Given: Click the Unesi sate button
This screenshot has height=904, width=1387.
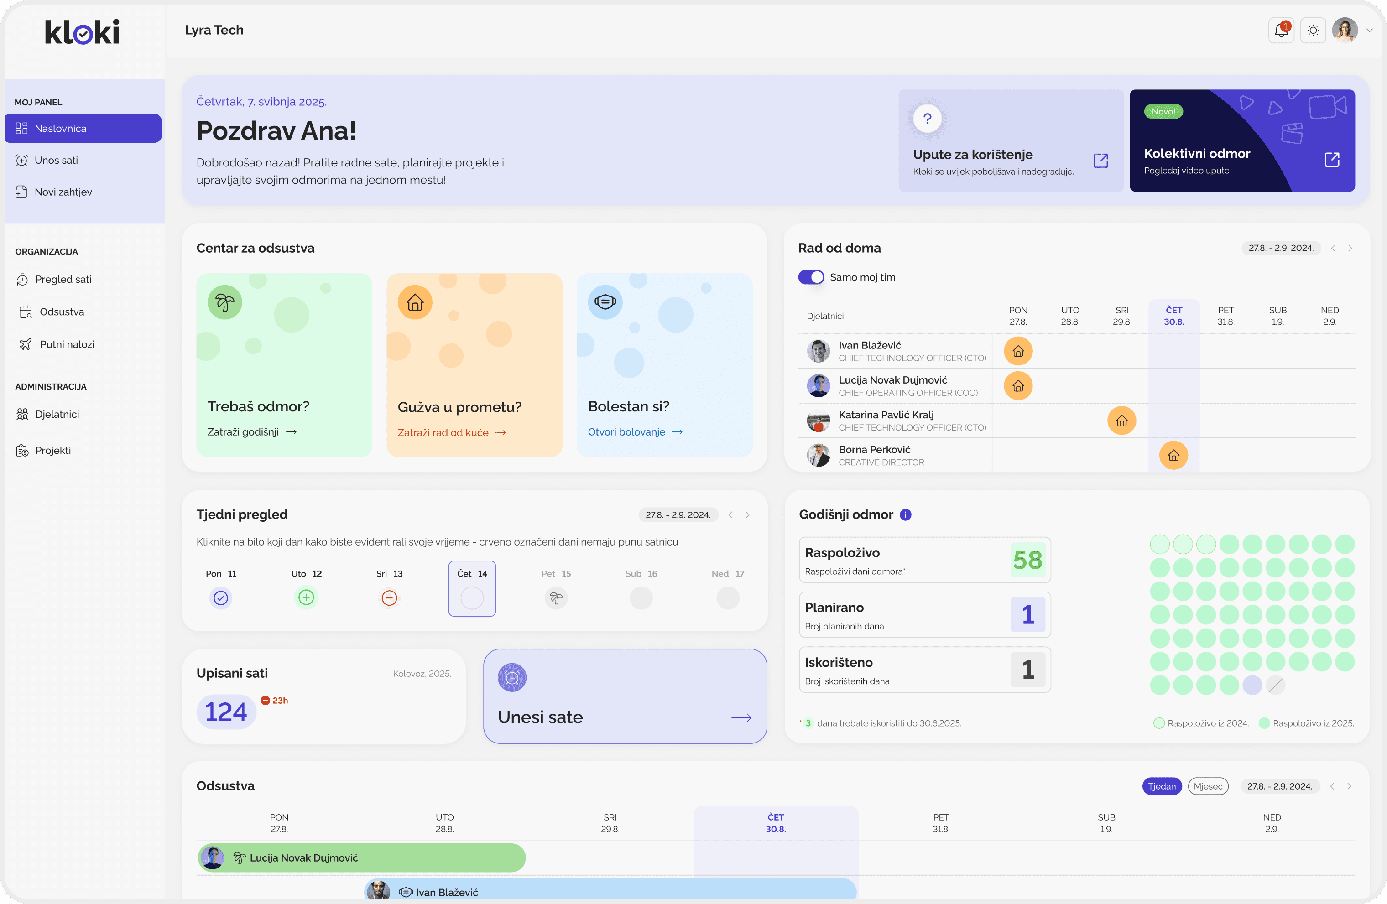Looking at the screenshot, I should (x=624, y=696).
